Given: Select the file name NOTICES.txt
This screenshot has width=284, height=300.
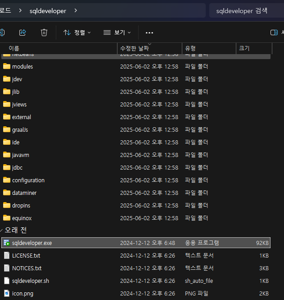Looking at the screenshot, I should pos(27,268).
